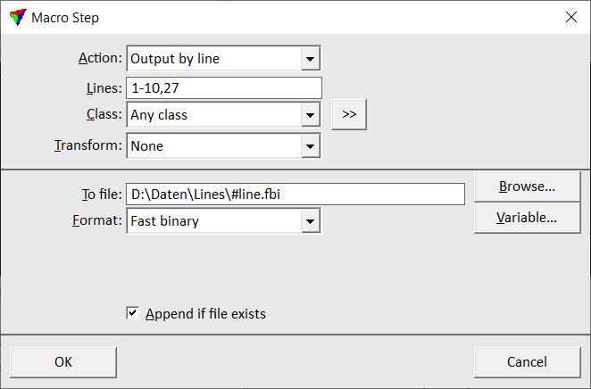Click the Action field label

point(100,58)
